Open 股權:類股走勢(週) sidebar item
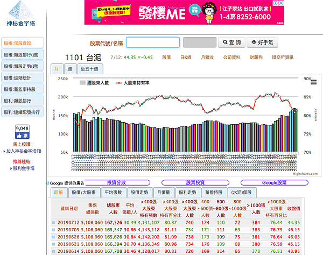The width and height of the screenshot is (323, 255). tap(23, 66)
